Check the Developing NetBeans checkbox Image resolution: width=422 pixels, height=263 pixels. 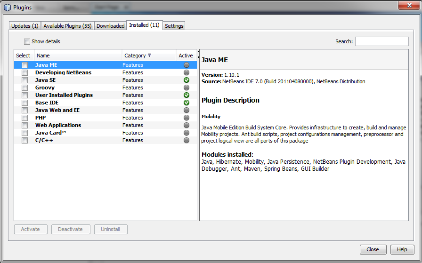25,72
